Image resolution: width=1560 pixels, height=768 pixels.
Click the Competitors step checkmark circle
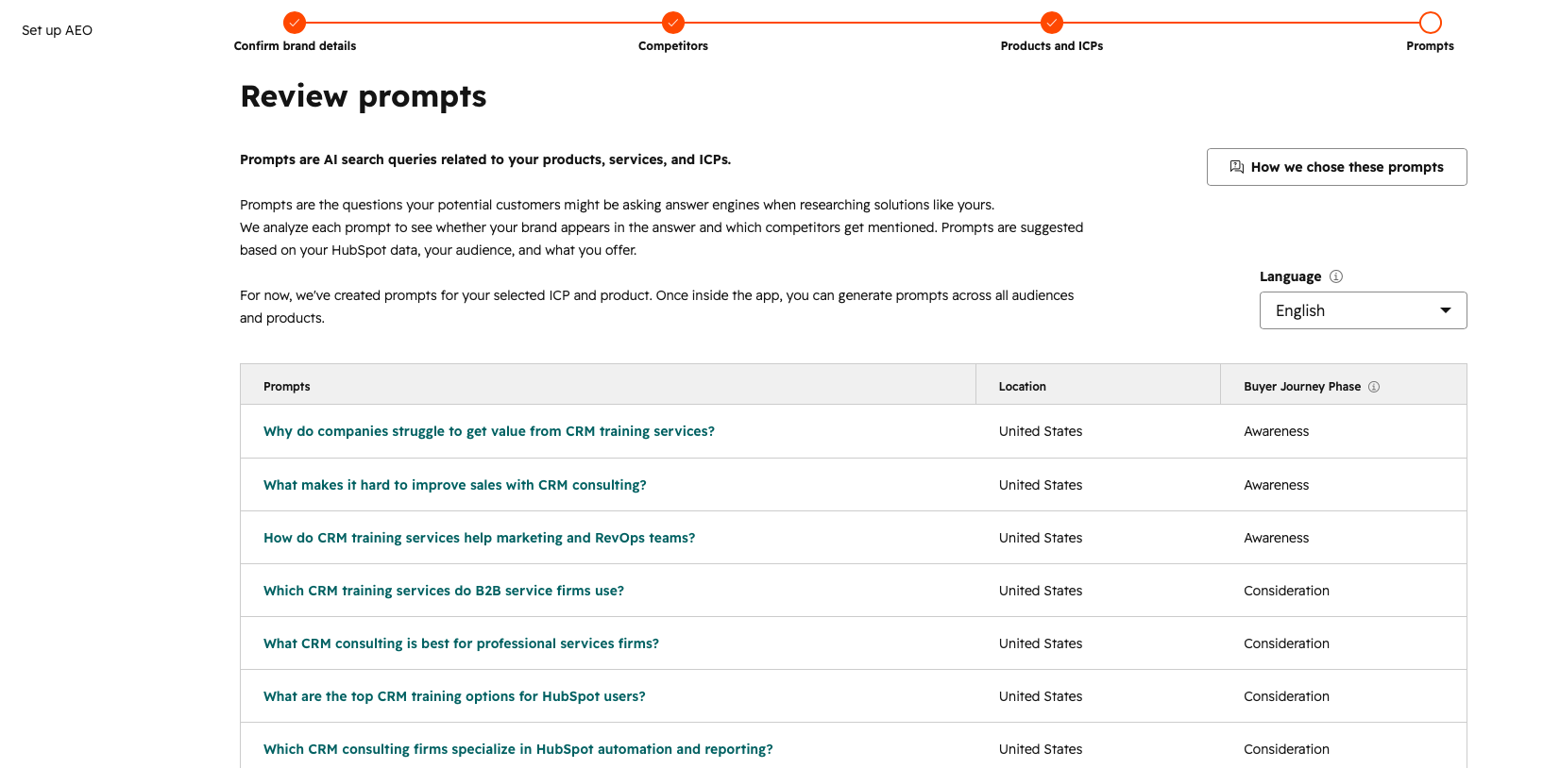(673, 23)
